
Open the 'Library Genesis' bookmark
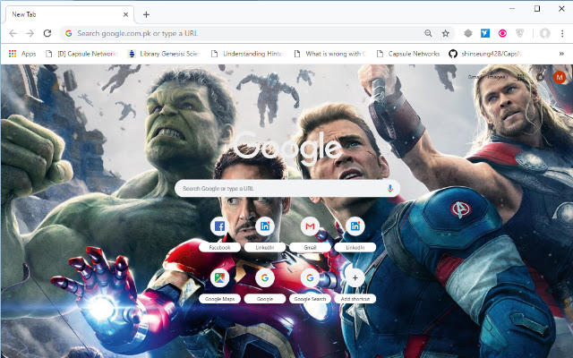[163, 54]
